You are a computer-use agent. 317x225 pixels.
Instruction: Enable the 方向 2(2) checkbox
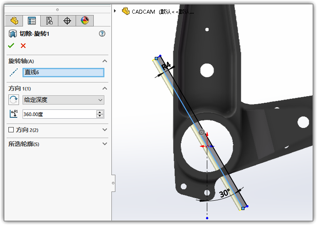click(x=11, y=130)
